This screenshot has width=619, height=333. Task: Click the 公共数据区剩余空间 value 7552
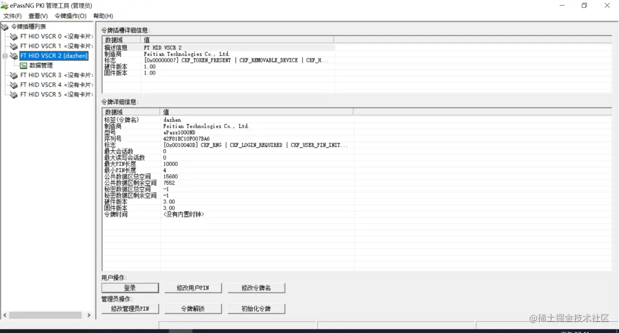[x=169, y=183]
